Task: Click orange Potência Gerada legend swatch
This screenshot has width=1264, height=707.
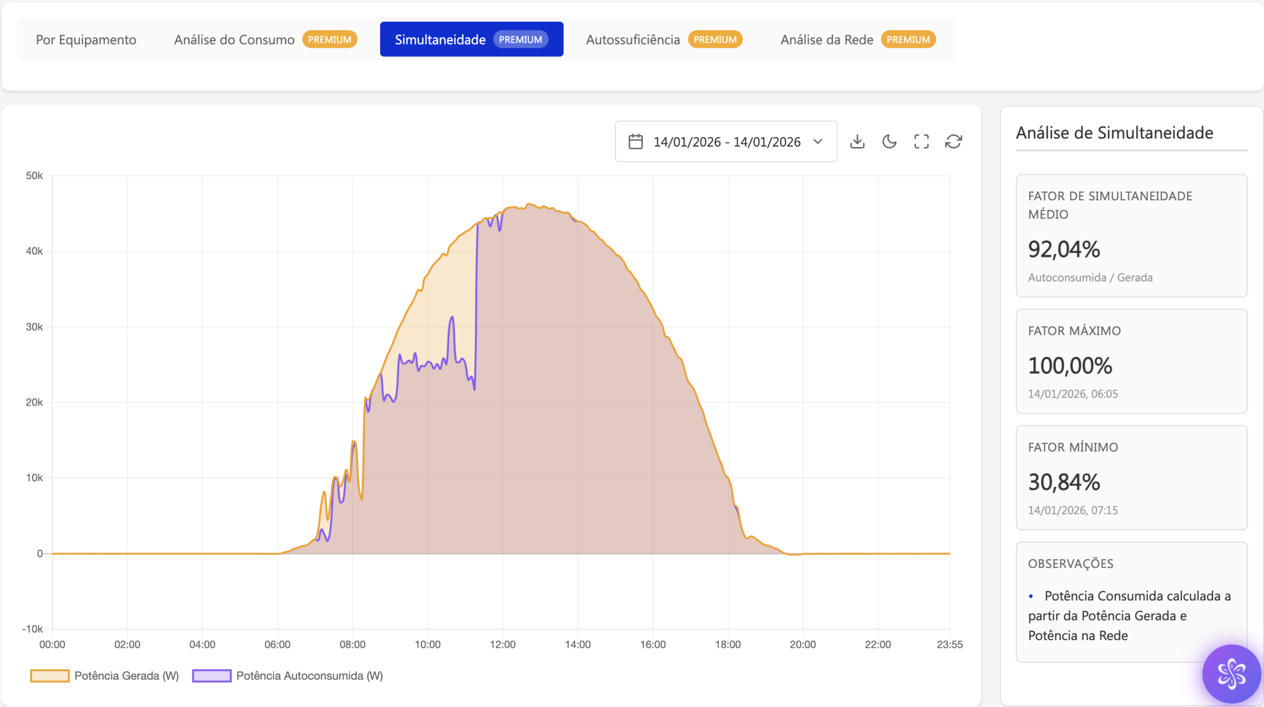Action: coord(50,675)
